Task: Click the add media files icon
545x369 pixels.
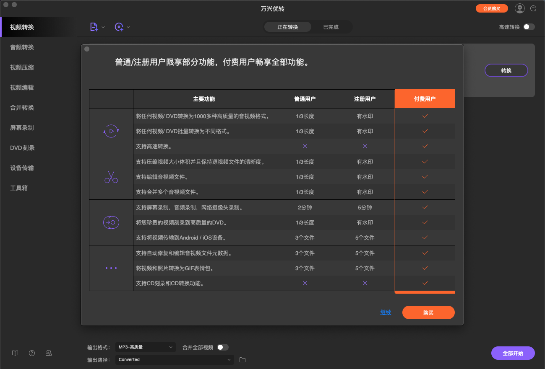Action: click(x=93, y=26)
